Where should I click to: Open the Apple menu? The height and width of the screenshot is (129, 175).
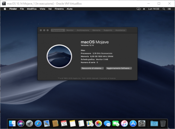click(x=5, y=9)
